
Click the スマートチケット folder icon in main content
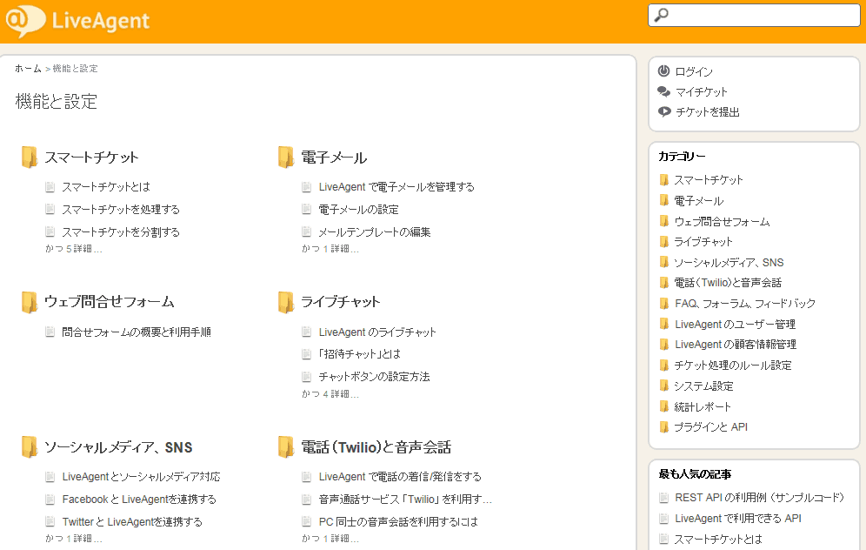[29, 157]
